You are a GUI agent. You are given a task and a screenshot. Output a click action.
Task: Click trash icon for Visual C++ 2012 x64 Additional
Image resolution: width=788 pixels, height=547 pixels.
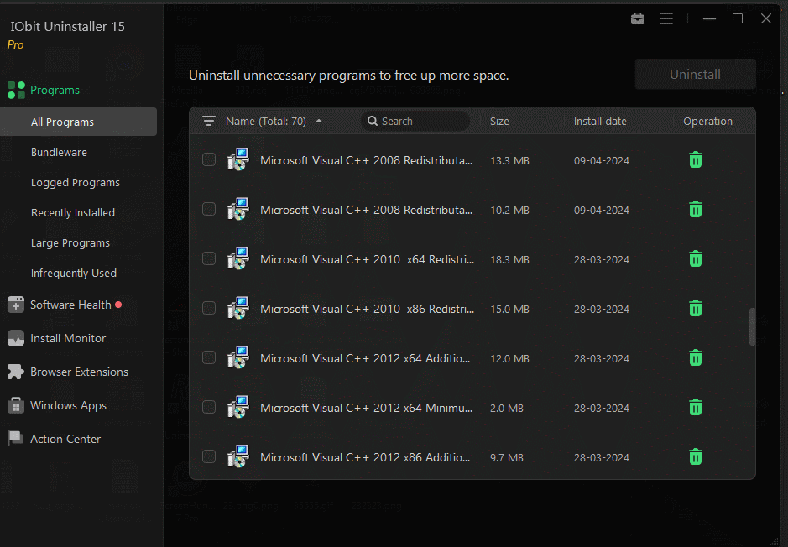click(x=696, y=357)
